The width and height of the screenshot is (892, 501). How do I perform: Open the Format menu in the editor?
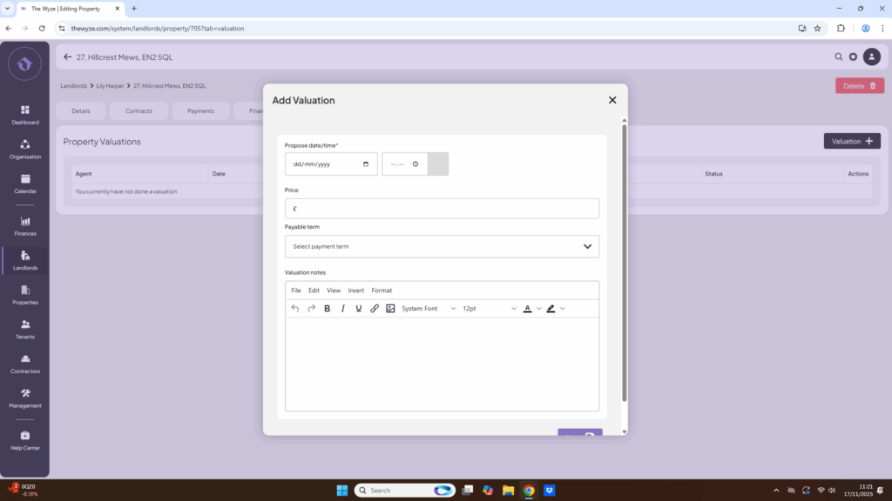coord(382,291)
